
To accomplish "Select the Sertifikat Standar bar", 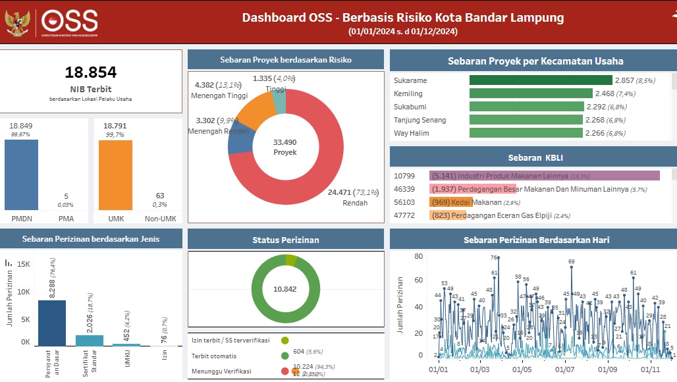I will tap(89, 340).
